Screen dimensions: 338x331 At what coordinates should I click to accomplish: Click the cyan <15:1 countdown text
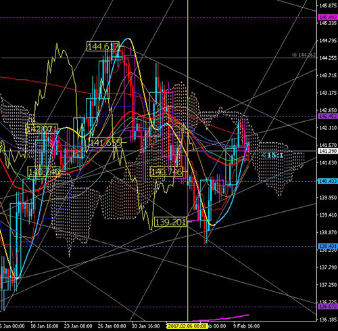click(272, 155)
